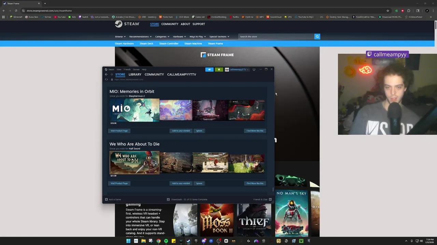Screen dimensions: 437x245
Task: Find More like this for We Who Are About To Die
Action: coord(255,183)
